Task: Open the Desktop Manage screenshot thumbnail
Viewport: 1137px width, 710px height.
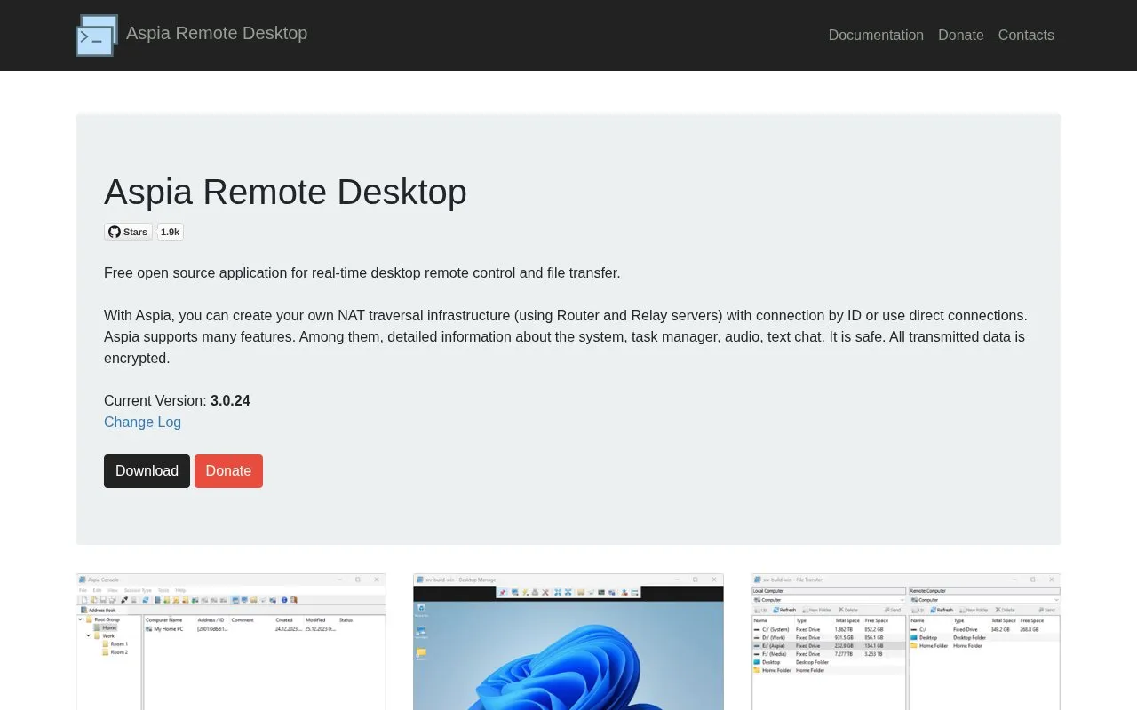Action: [568, 642]
